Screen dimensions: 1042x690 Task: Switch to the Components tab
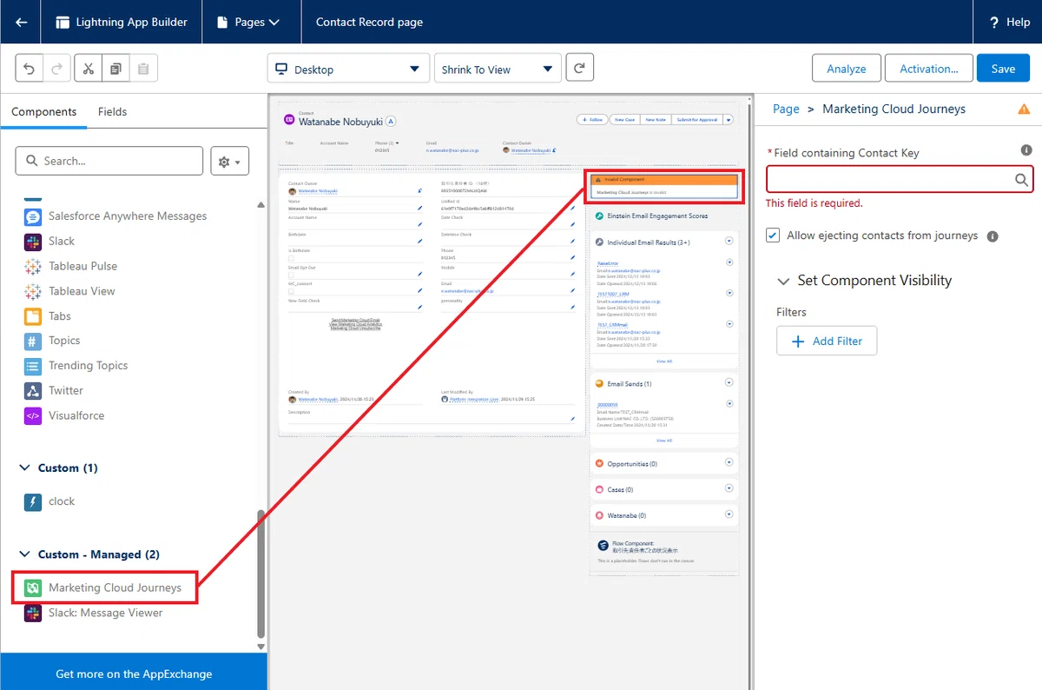pyautogui.click(x=43, y=111)
